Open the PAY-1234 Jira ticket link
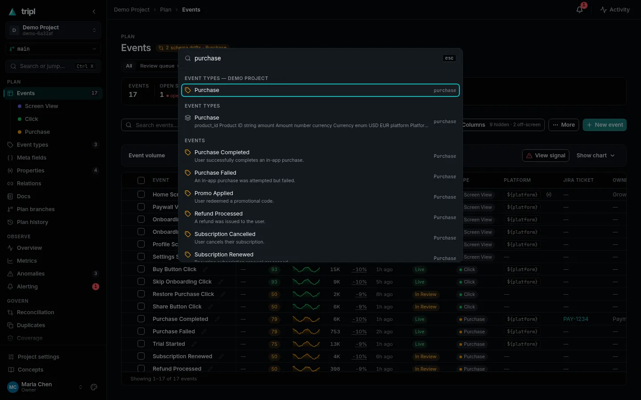 tap(576, 319)
